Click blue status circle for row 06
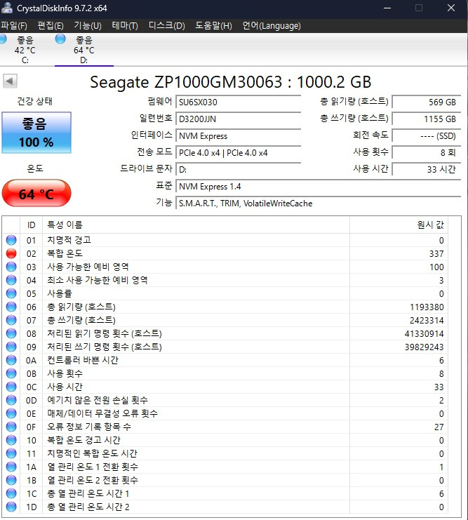This screenshot has height=520, width=468. click(x=11, y=307)
